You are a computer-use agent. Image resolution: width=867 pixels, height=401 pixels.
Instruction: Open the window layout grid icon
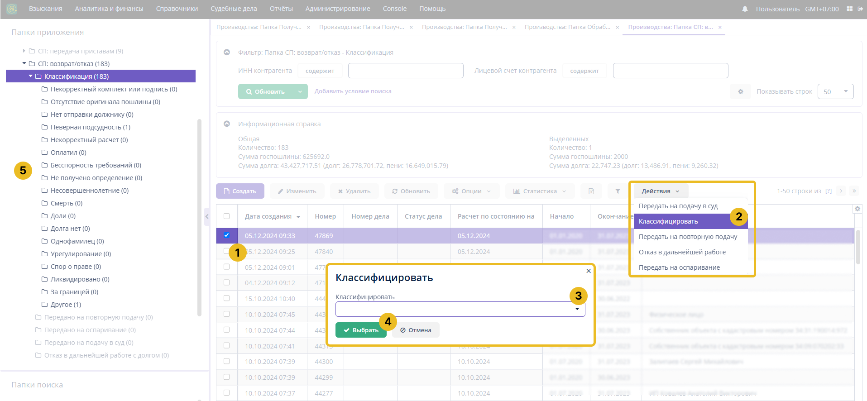(x=849, y=9)
